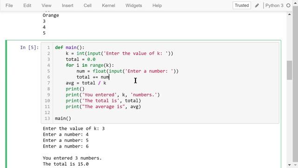Open the Edit menu
The height and width of the screenshot is (168, 298).
27,6
